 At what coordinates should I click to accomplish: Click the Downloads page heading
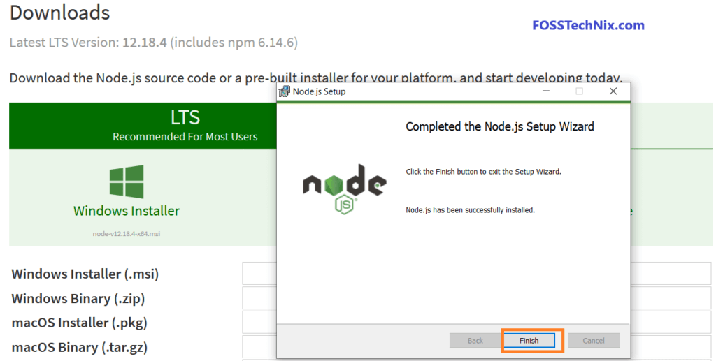pos(60,13)
